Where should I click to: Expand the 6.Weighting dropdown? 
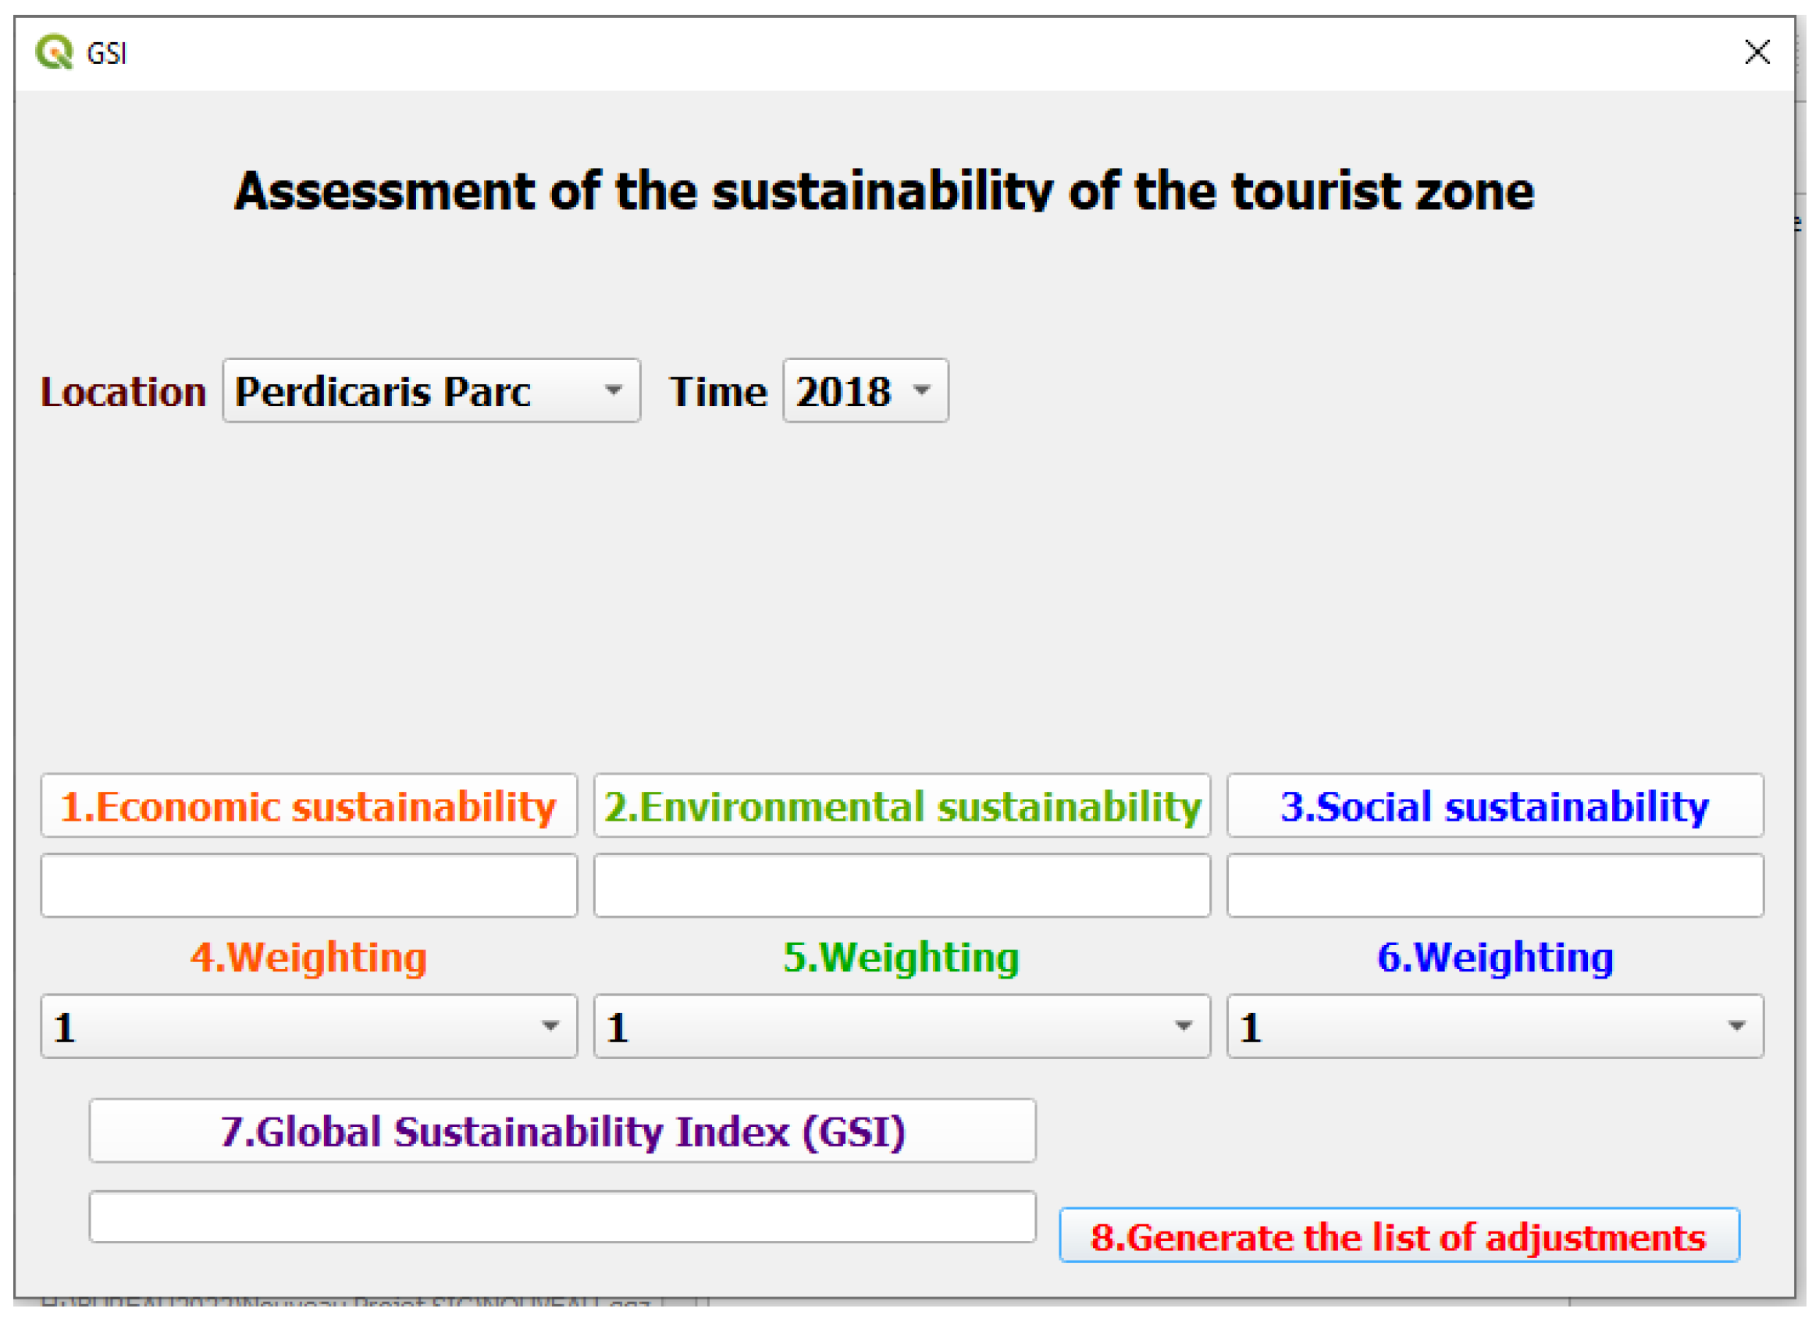pos(1494,1026)
